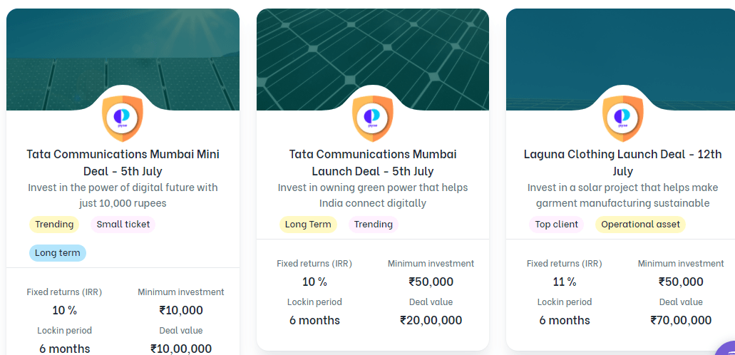
Task: Click the shield logo on Tata Mini Deal card
Action: (x=123, y=118)
